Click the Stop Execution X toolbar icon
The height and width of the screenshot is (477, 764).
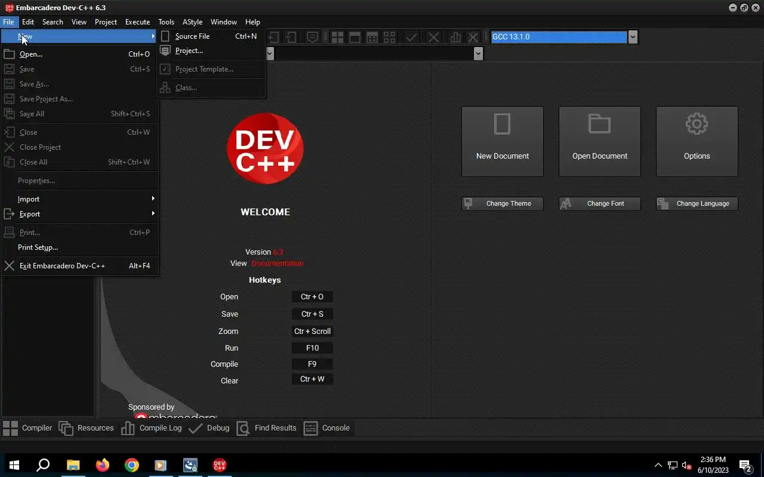pyautogui.click(x=434, y=37)
